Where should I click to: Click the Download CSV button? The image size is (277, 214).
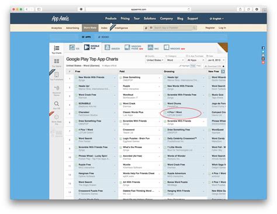214,66
